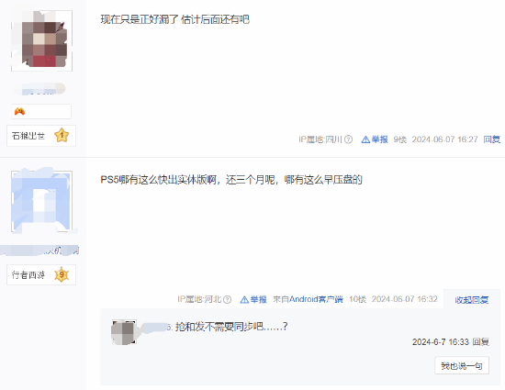Click the 举报 warning icon on floor 10
The height and width of the screenshot is (390, 505).
pos(244,299)
